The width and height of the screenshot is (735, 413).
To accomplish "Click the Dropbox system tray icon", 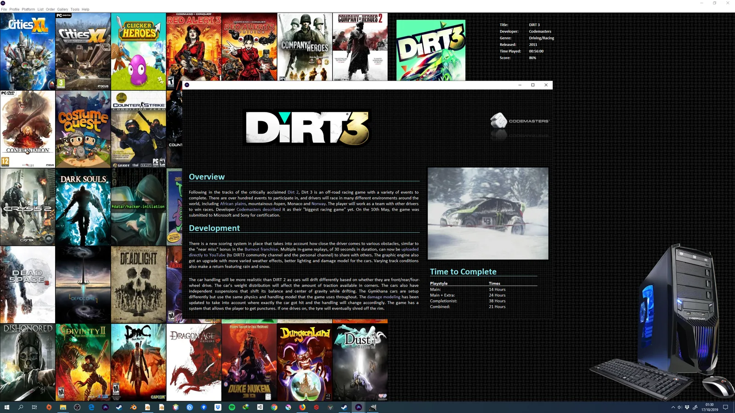I will tap(687, 407).
